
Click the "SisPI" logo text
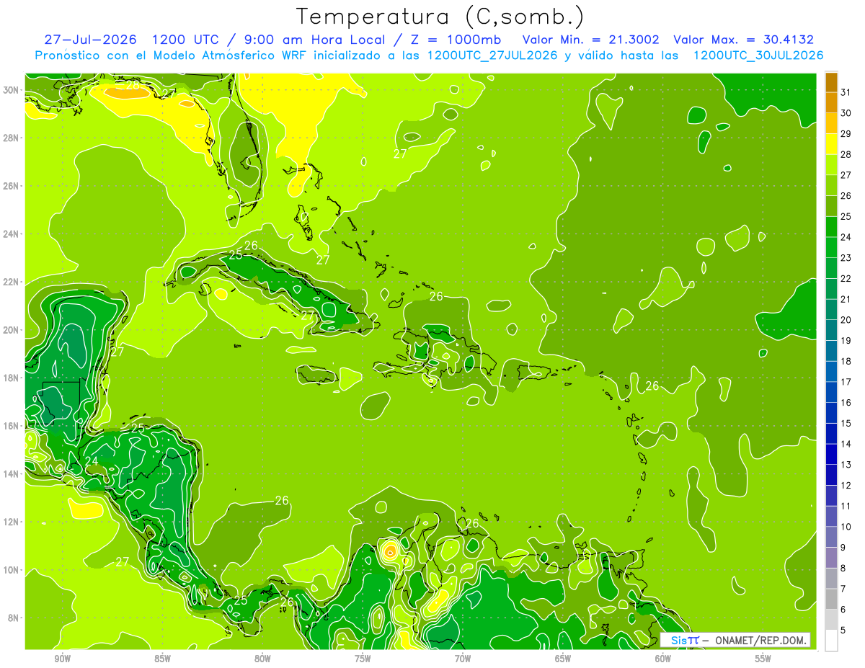(685, 640)
